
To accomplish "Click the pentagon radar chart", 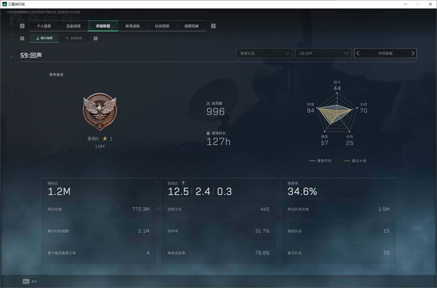I will [337, 112].
